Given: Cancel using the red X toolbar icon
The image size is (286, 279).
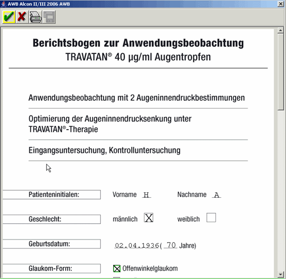Looking at the screenshot, I should (22, 17).
